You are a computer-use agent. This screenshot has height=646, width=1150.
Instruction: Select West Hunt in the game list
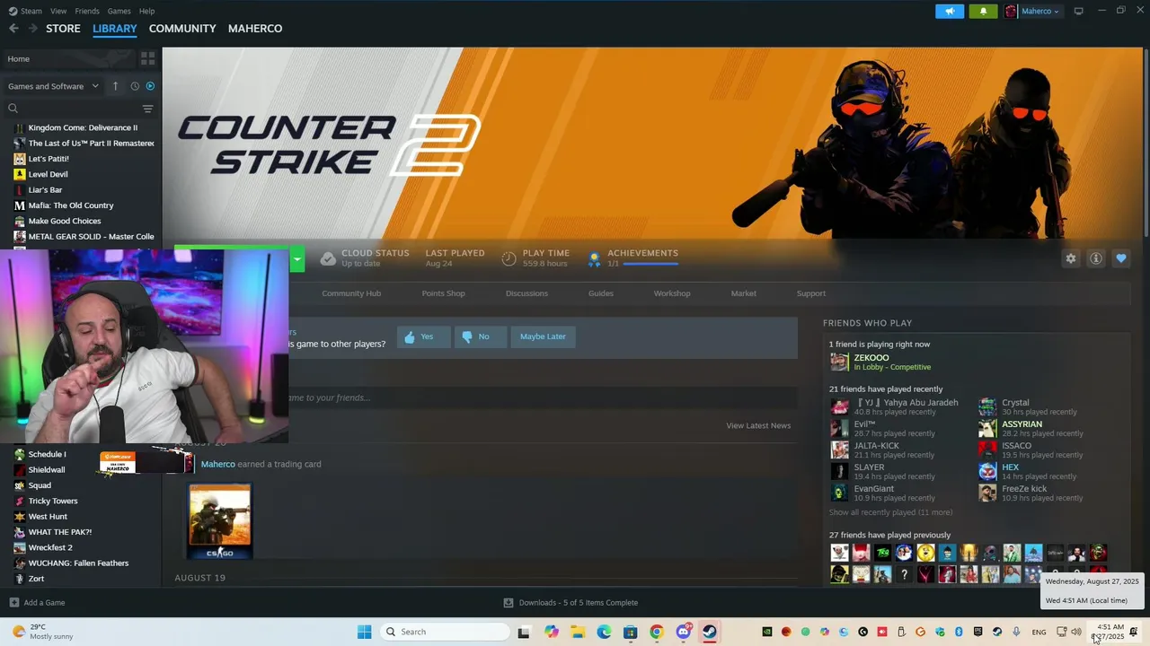point(48,517)
